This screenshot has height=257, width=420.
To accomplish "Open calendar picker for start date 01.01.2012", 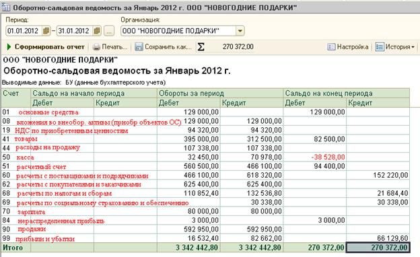I will click(x=46, y=31).
